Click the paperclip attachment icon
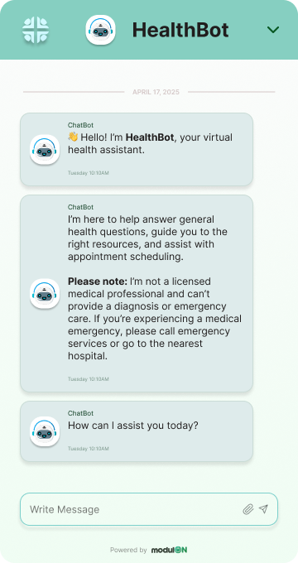Screen dimensions: 298x563 [248, 509]
